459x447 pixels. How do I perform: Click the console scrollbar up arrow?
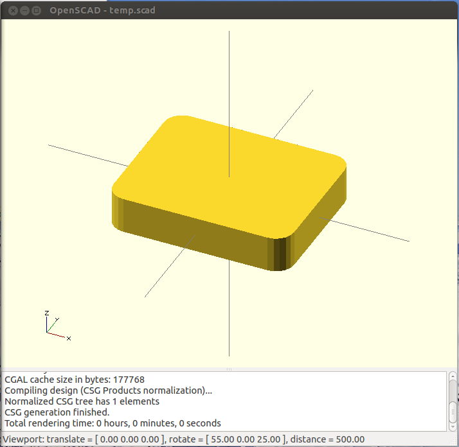click(453, 376)
